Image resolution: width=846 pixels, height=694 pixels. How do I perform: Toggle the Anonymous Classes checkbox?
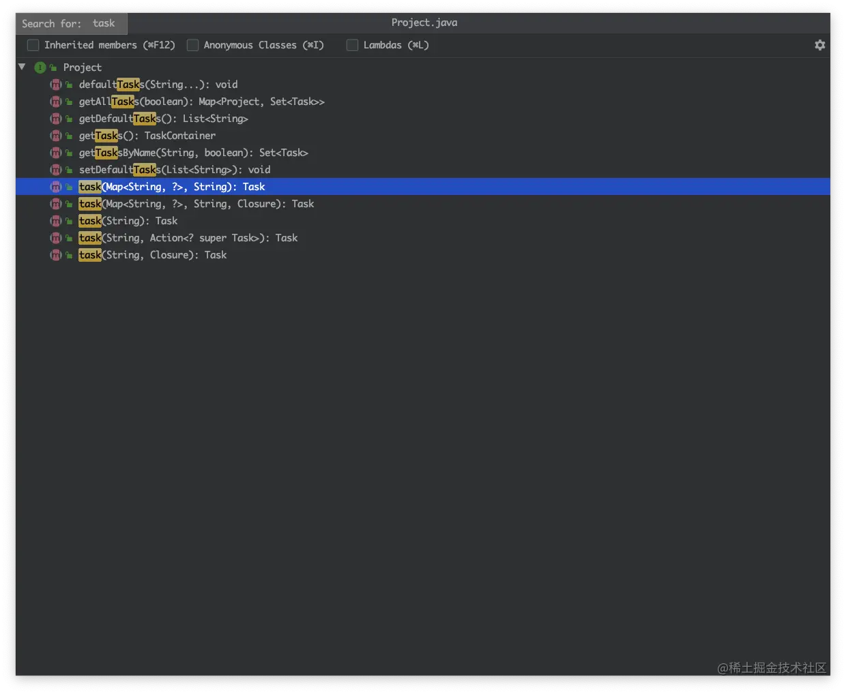tap(192, 45)
